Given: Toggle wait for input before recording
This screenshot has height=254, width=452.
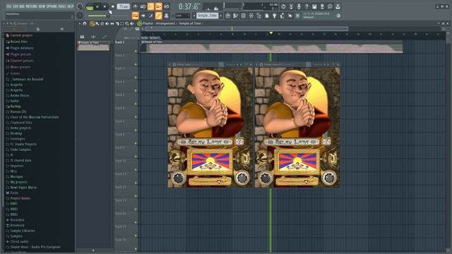Looking at the screenshot, I should pos(143,6).
